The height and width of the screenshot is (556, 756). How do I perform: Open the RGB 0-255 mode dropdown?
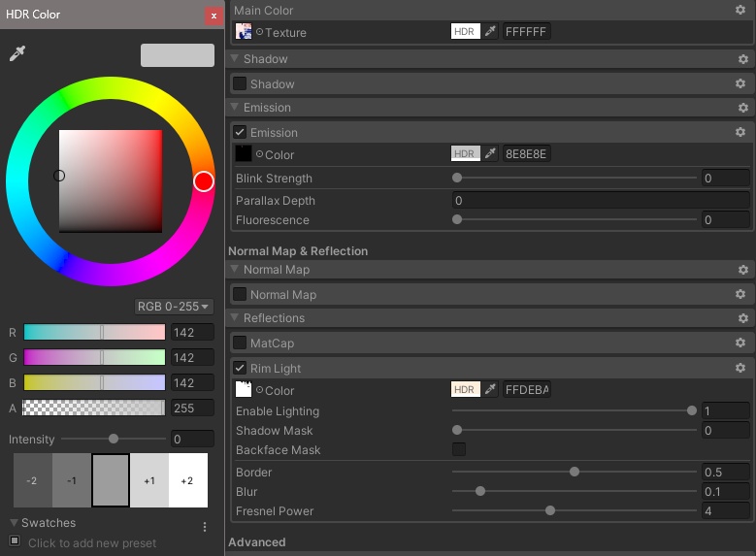(173, 307)
